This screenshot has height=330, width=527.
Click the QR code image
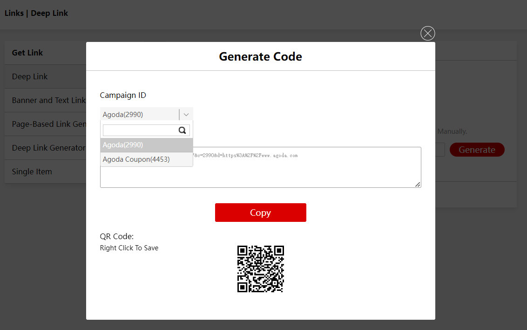tap(261, 269)
